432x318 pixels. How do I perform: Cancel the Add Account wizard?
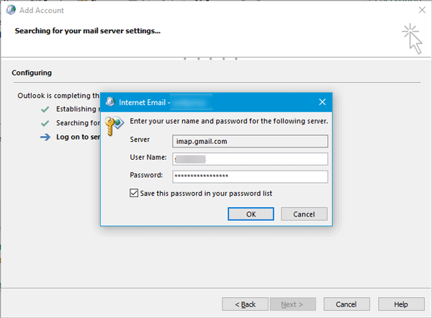pyautogui.click(x=346, y=304)
